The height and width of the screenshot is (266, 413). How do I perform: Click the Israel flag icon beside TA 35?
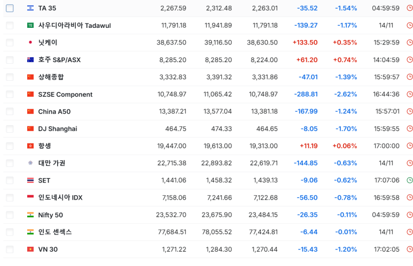(x=30, y=8)
